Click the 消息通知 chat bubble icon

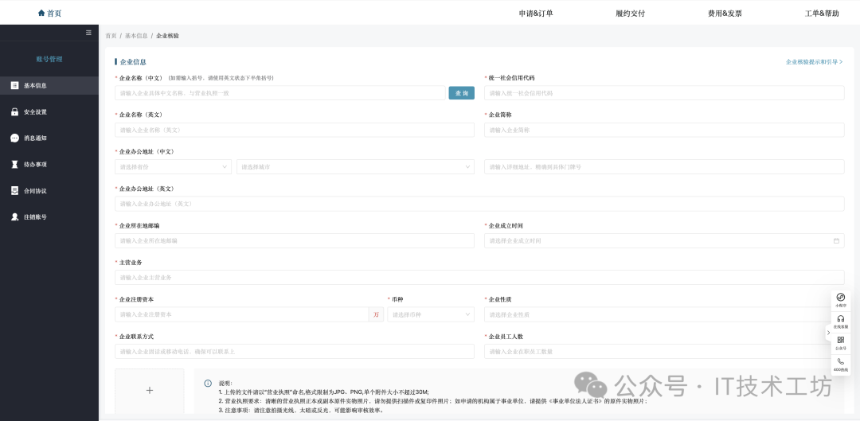tap(15, 138)
